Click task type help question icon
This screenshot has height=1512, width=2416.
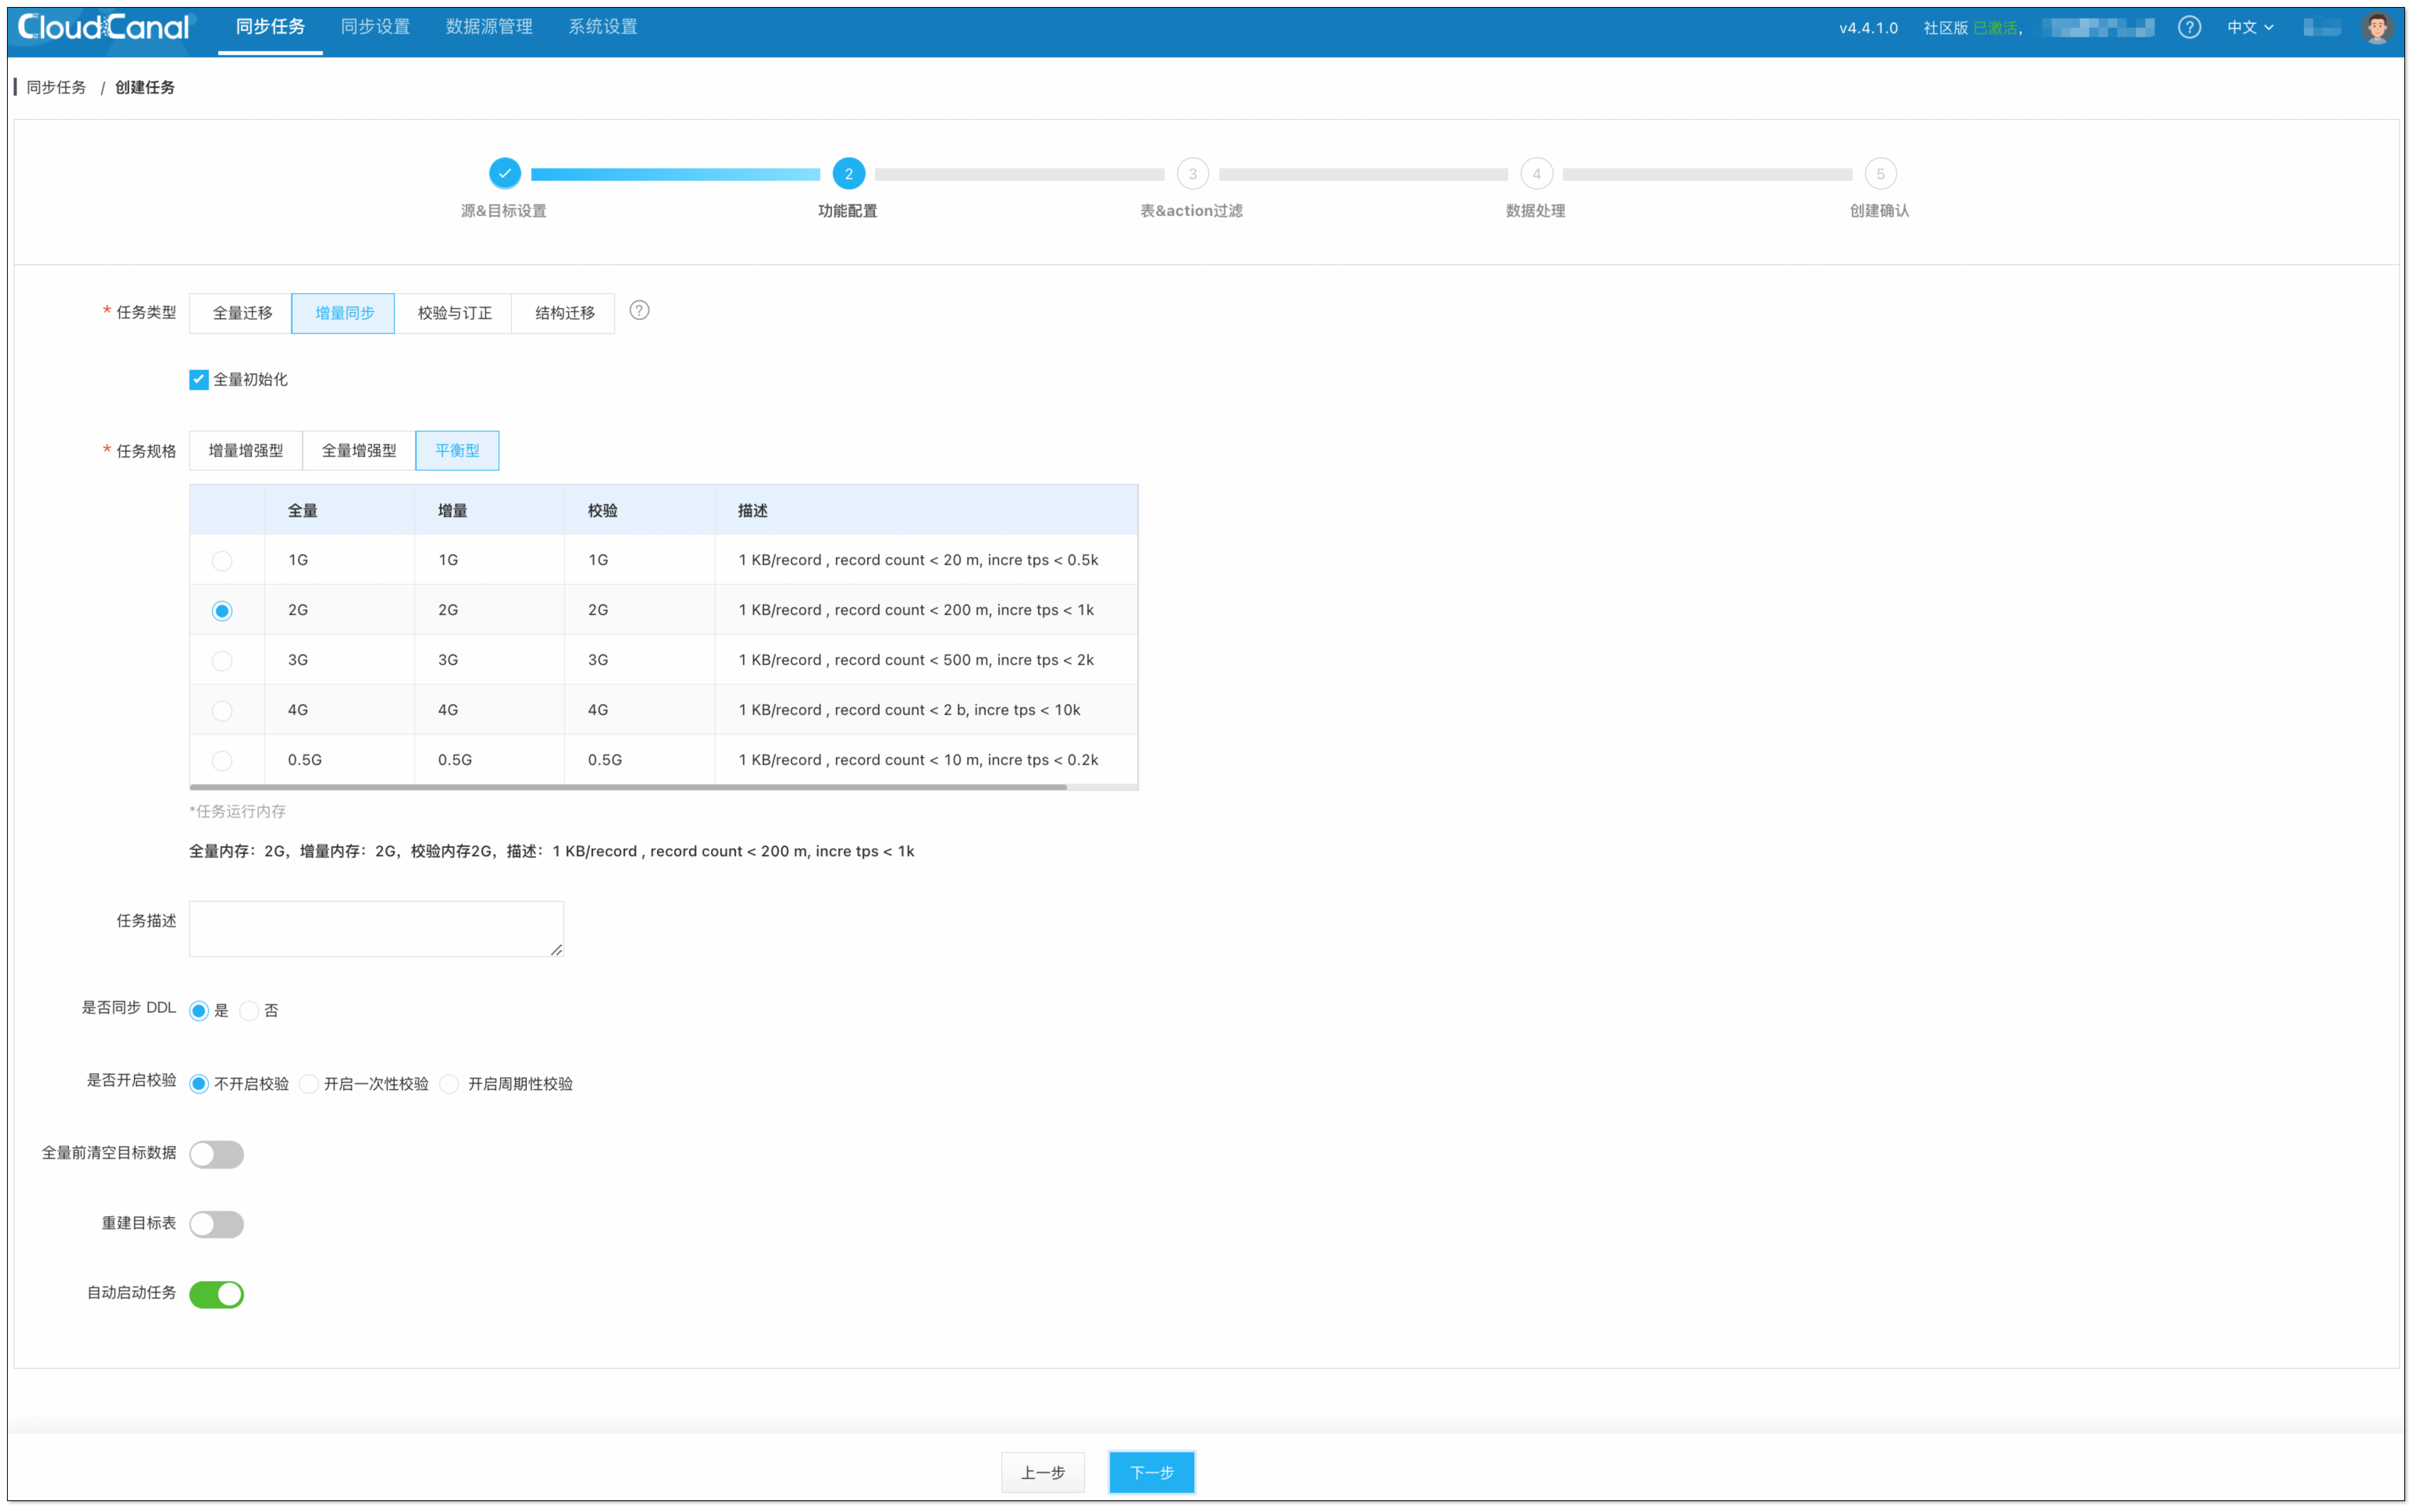coord(639,311)
